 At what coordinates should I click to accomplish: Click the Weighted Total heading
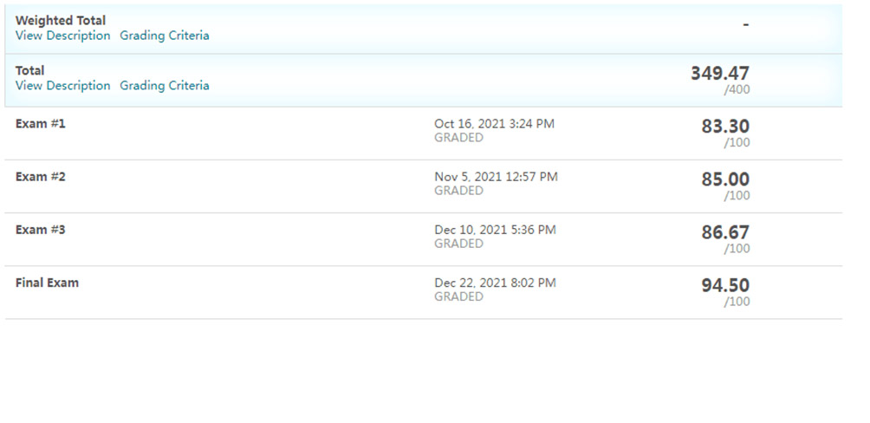click(x=61, y=21)
